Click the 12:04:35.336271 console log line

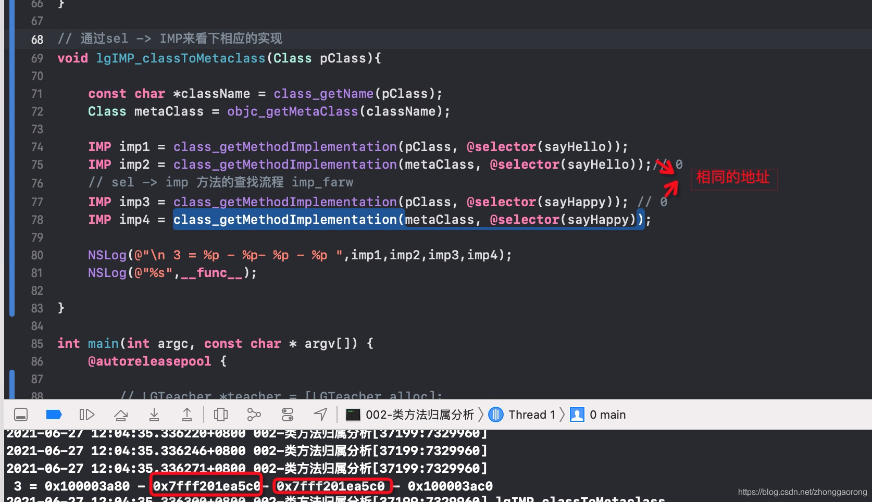pyautogui.click(x=247, y=468)
